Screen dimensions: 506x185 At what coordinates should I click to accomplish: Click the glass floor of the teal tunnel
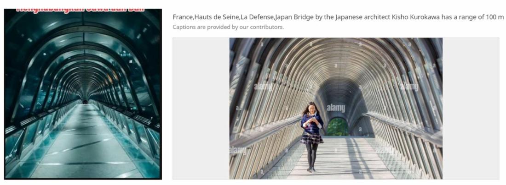82,148
